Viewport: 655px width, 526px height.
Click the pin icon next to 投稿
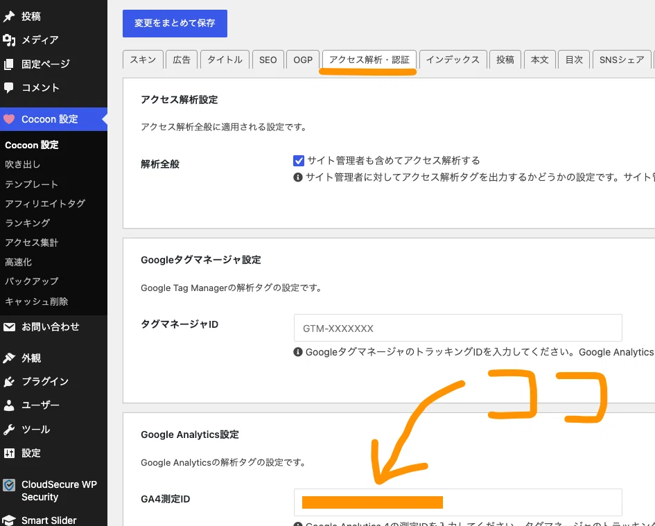9,17
